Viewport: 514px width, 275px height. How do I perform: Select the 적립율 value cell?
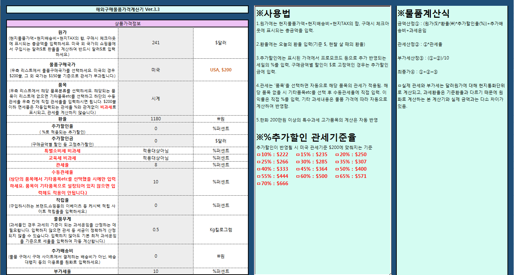pos(155,205)
